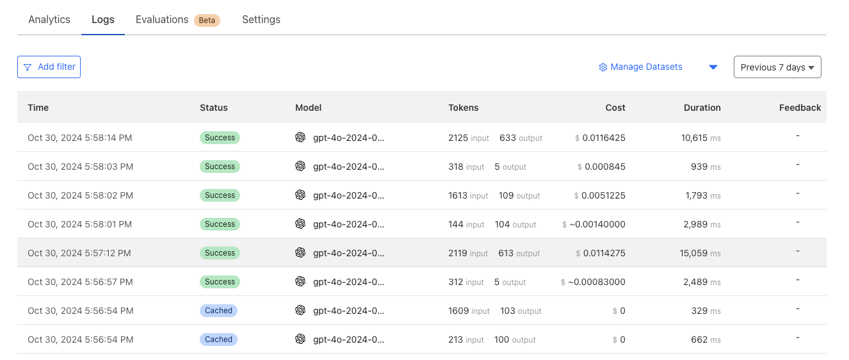Screen dimensions: 849x360
Task: Go to the Settings tab
Action: click(261, 19)
